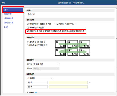Image resolution: width=117 pixels, height=96 pixels.
Task: Open the 扶養控除 sidebar item
Action: [x=8, y=14]
